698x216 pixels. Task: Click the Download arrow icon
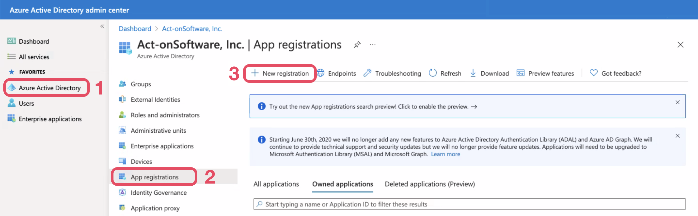click(473, 73)
